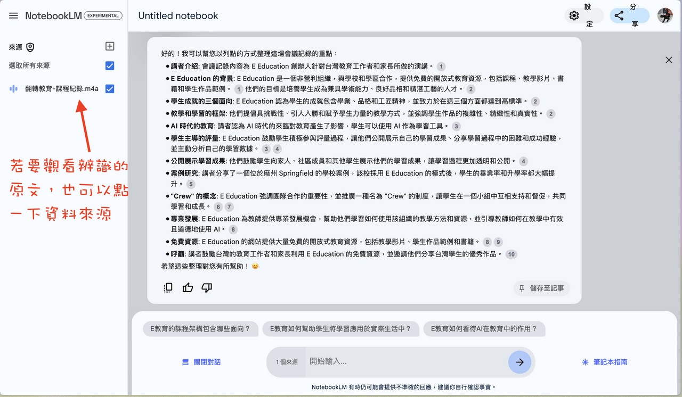Copy the response with the copy icon
This screenshot has width=682, height=397.
pos(168,288)
